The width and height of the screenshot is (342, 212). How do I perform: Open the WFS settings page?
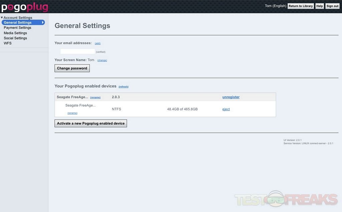8,43
